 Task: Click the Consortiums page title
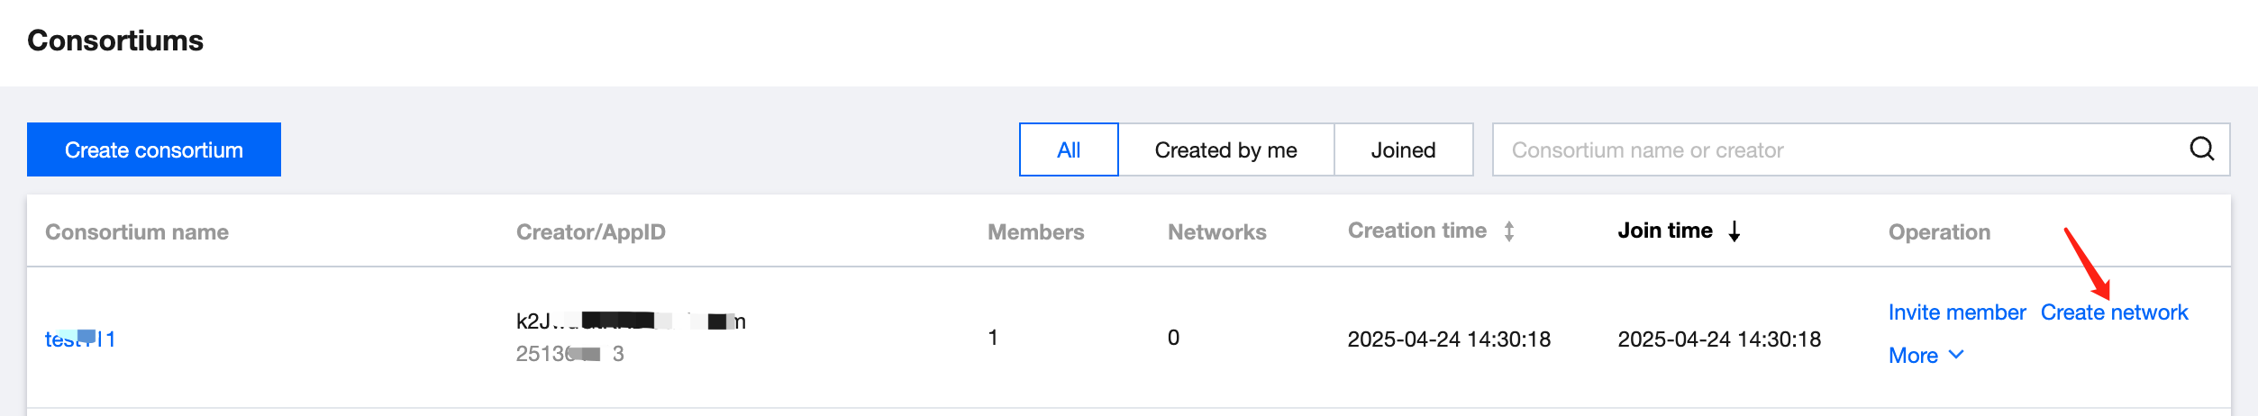115,41
